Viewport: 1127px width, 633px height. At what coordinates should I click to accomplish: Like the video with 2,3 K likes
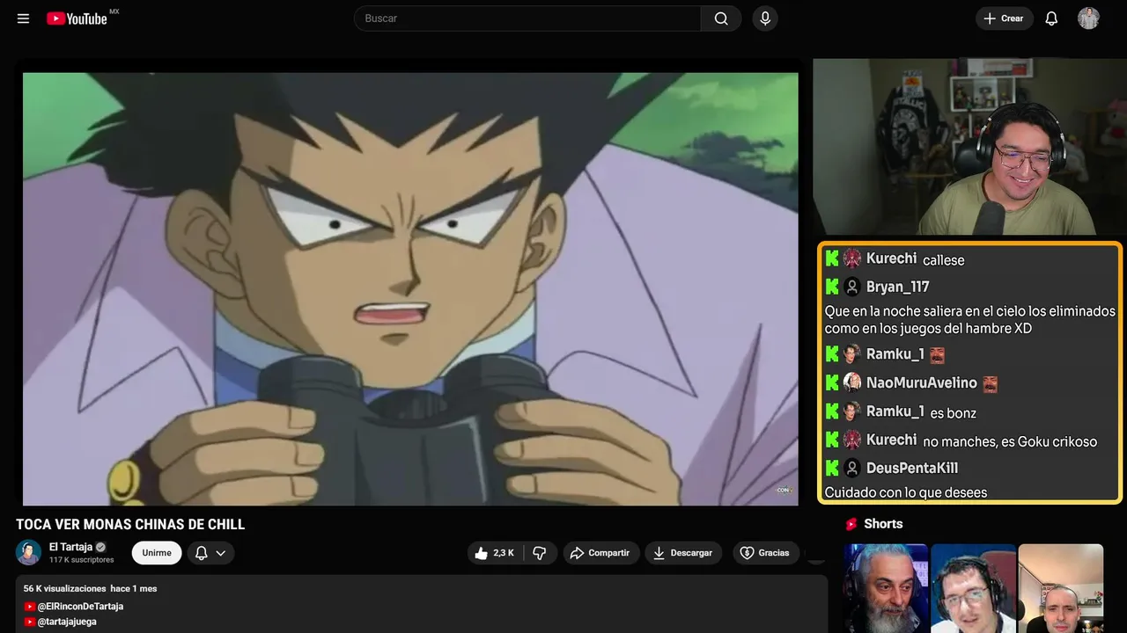click(x=495, y=553)
